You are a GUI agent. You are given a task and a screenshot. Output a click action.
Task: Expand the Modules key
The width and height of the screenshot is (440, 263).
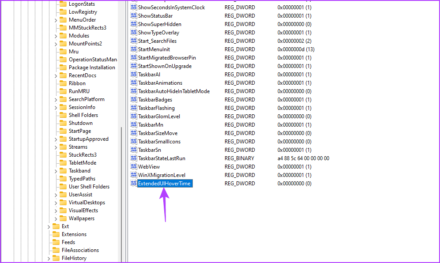(56, 36)
